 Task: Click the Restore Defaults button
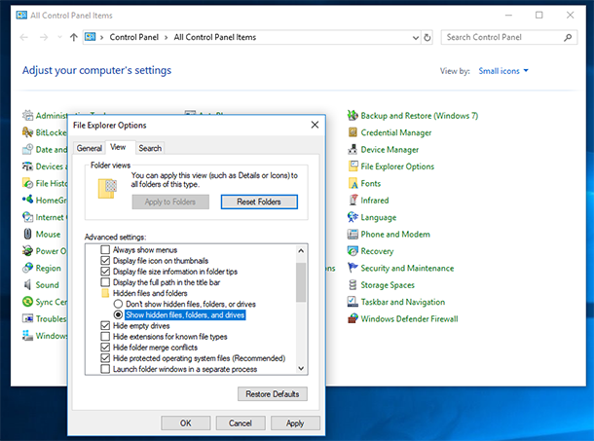point(273,394)
